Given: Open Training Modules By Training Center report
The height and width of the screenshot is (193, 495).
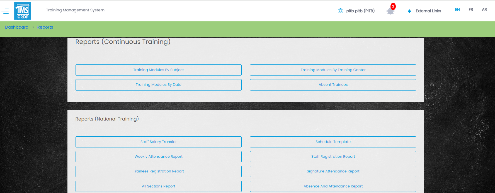Looking at the screenshot, I should click(333, 70).
